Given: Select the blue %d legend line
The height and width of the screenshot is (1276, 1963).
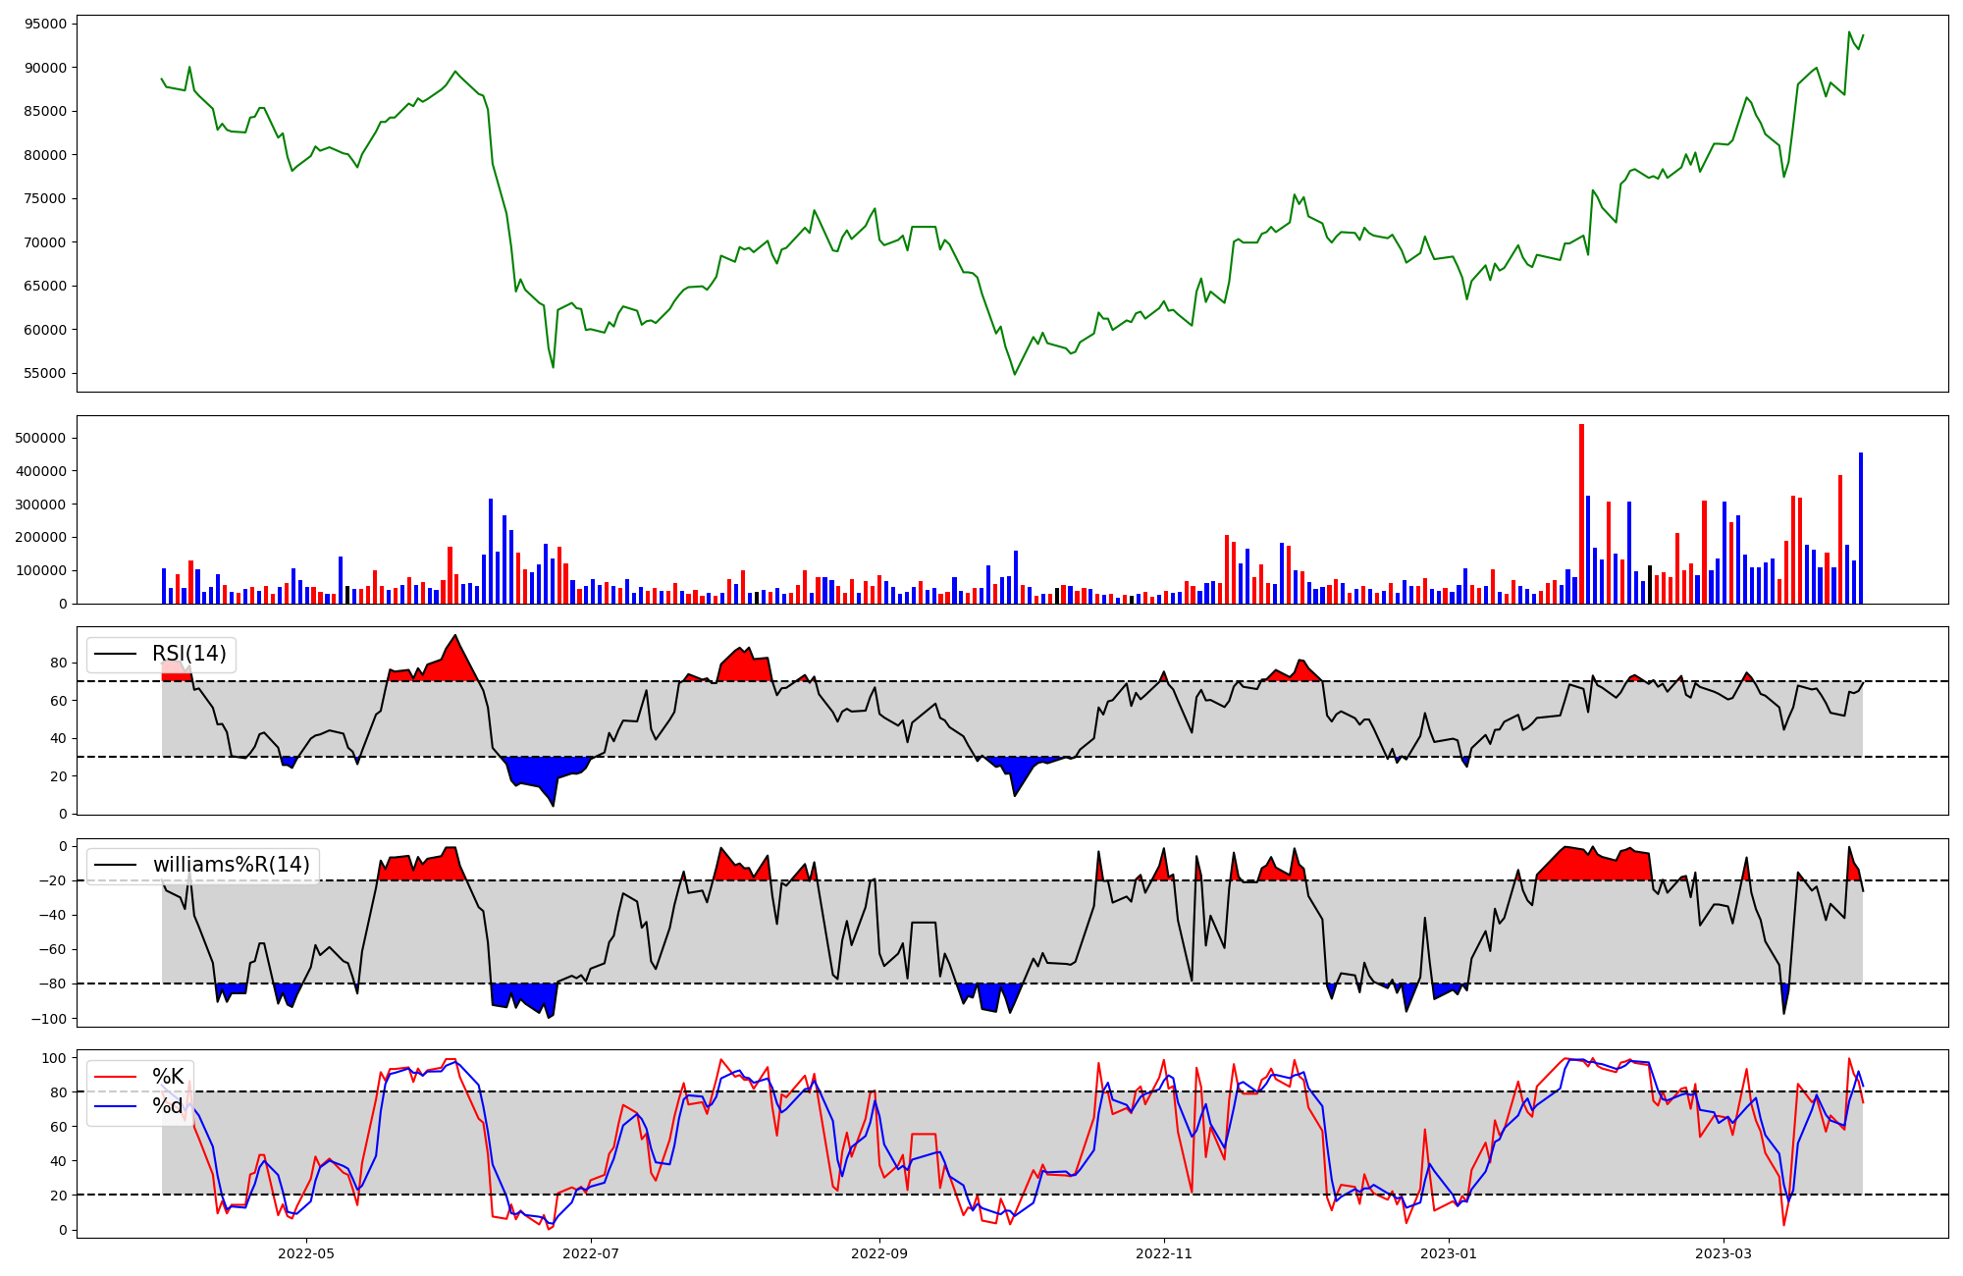Looking at the screenshot, I should click(x=115, y=1106).
